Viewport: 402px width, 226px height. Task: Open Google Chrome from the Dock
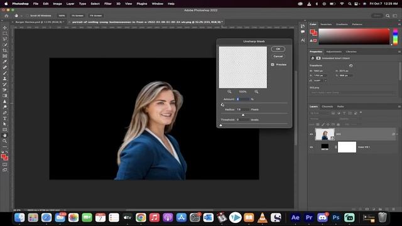(141, 218)
